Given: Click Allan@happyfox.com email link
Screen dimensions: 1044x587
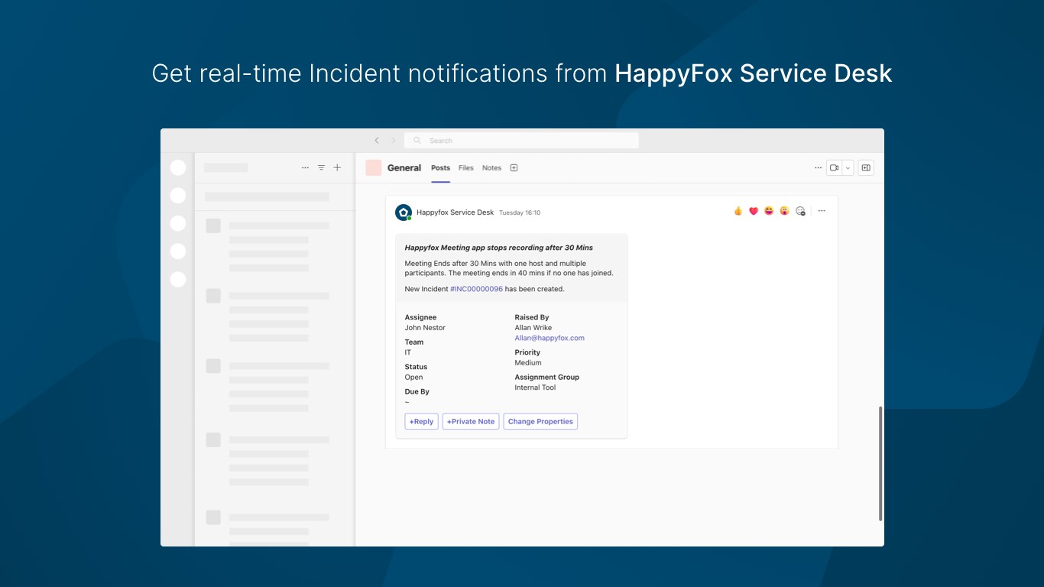Looking at the screenshot, I should coord(550,338).
